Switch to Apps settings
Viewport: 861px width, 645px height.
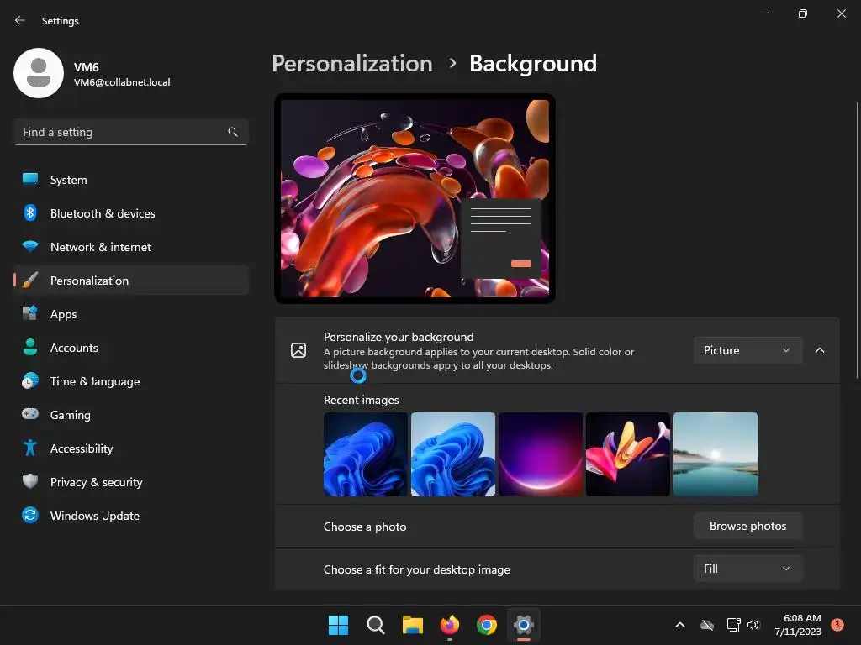(x=131, y=314)
